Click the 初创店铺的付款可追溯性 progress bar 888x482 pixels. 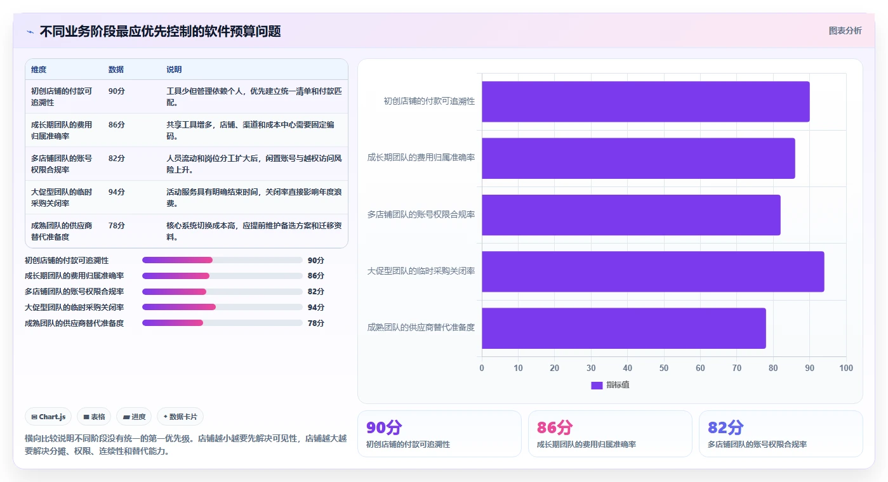[x=222, y=260]
